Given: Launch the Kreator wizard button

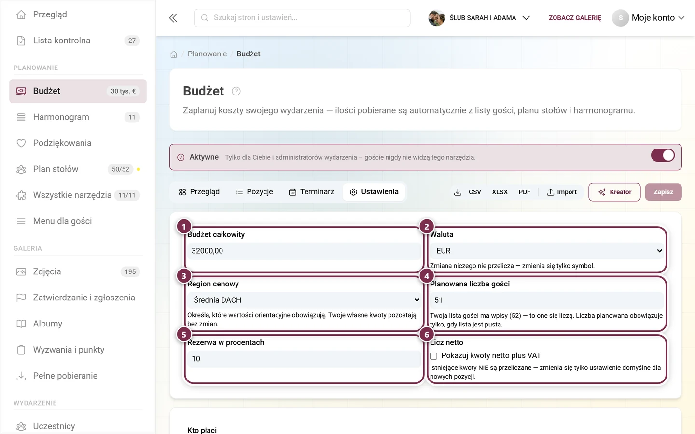Looking at the screenshot, I should tap(614, 192).
